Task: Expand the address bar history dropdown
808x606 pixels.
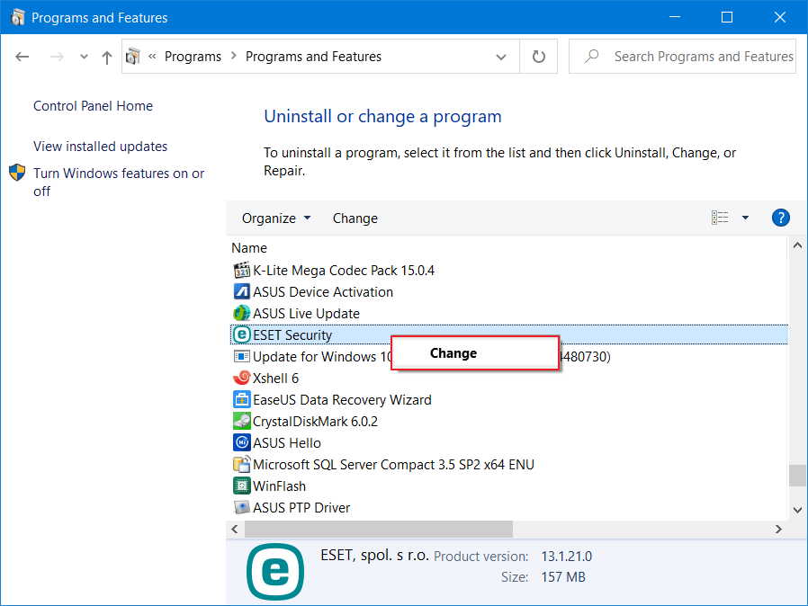Action: (501, 57)
